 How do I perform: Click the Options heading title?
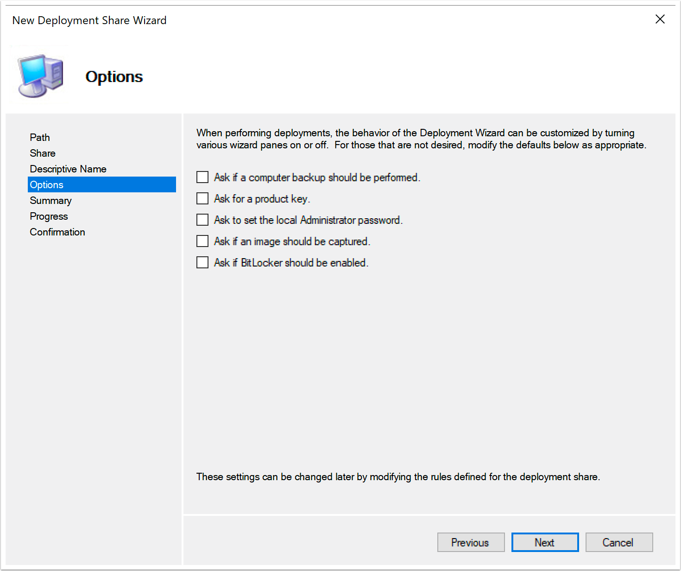pos(114,76)
